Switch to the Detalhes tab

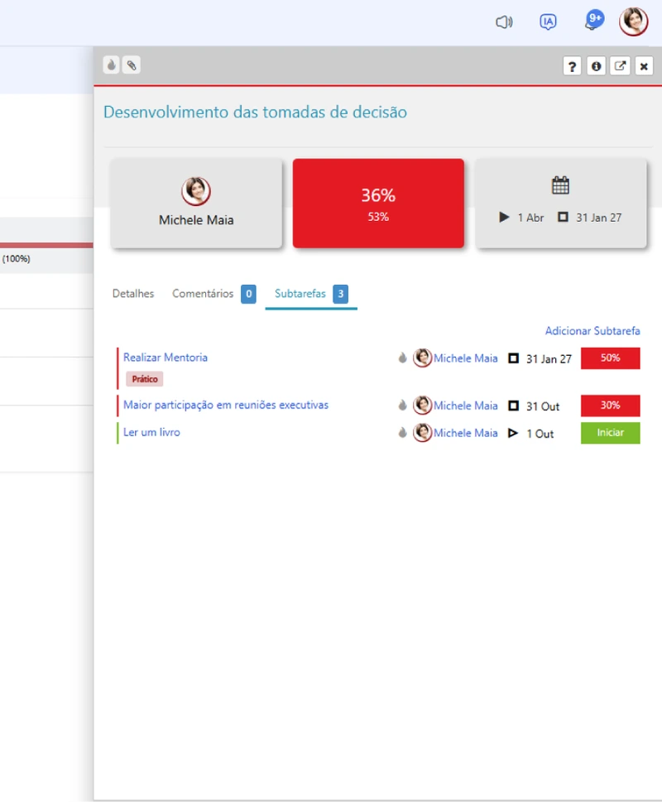click(133, 294)
